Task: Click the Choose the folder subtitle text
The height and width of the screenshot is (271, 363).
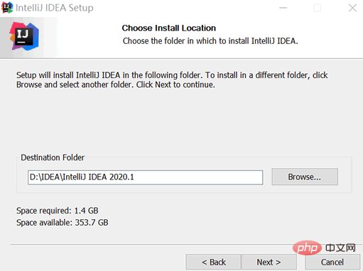Action: [x=210, y=41]
